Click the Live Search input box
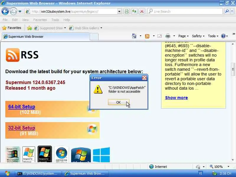The height and width of the screenshot is (177, 236). coord(185,12)
